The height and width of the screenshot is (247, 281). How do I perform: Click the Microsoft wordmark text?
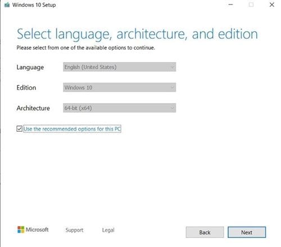click(x=37, y=230)
